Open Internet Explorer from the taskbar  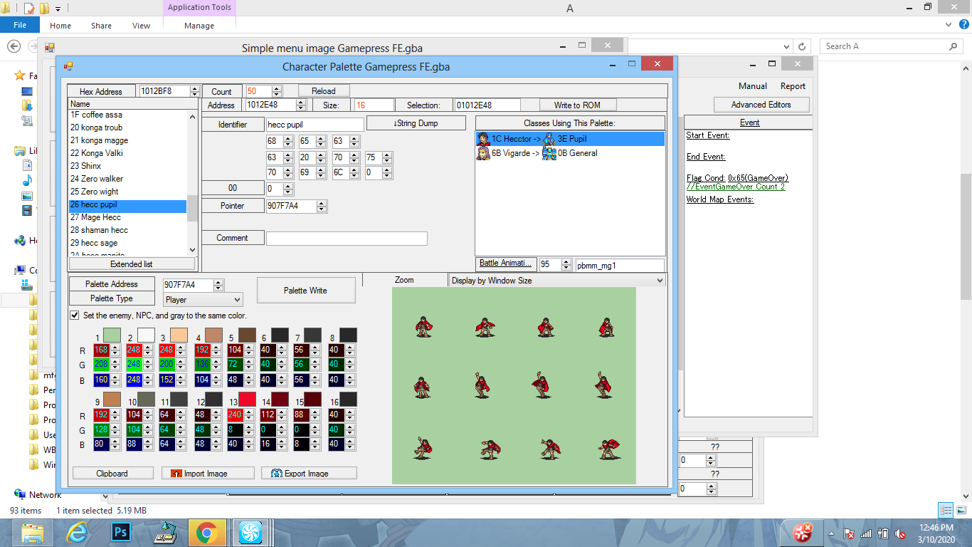pyautogui.click(x=77, y=532)
